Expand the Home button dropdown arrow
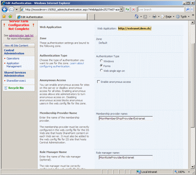 141,16
